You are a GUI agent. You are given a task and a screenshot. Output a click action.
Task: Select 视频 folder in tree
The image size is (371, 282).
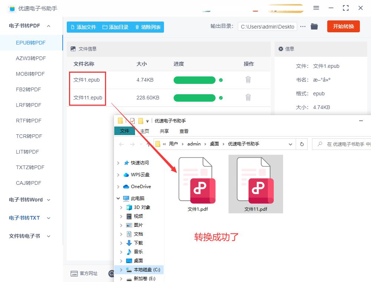click(x=138, y=216)
